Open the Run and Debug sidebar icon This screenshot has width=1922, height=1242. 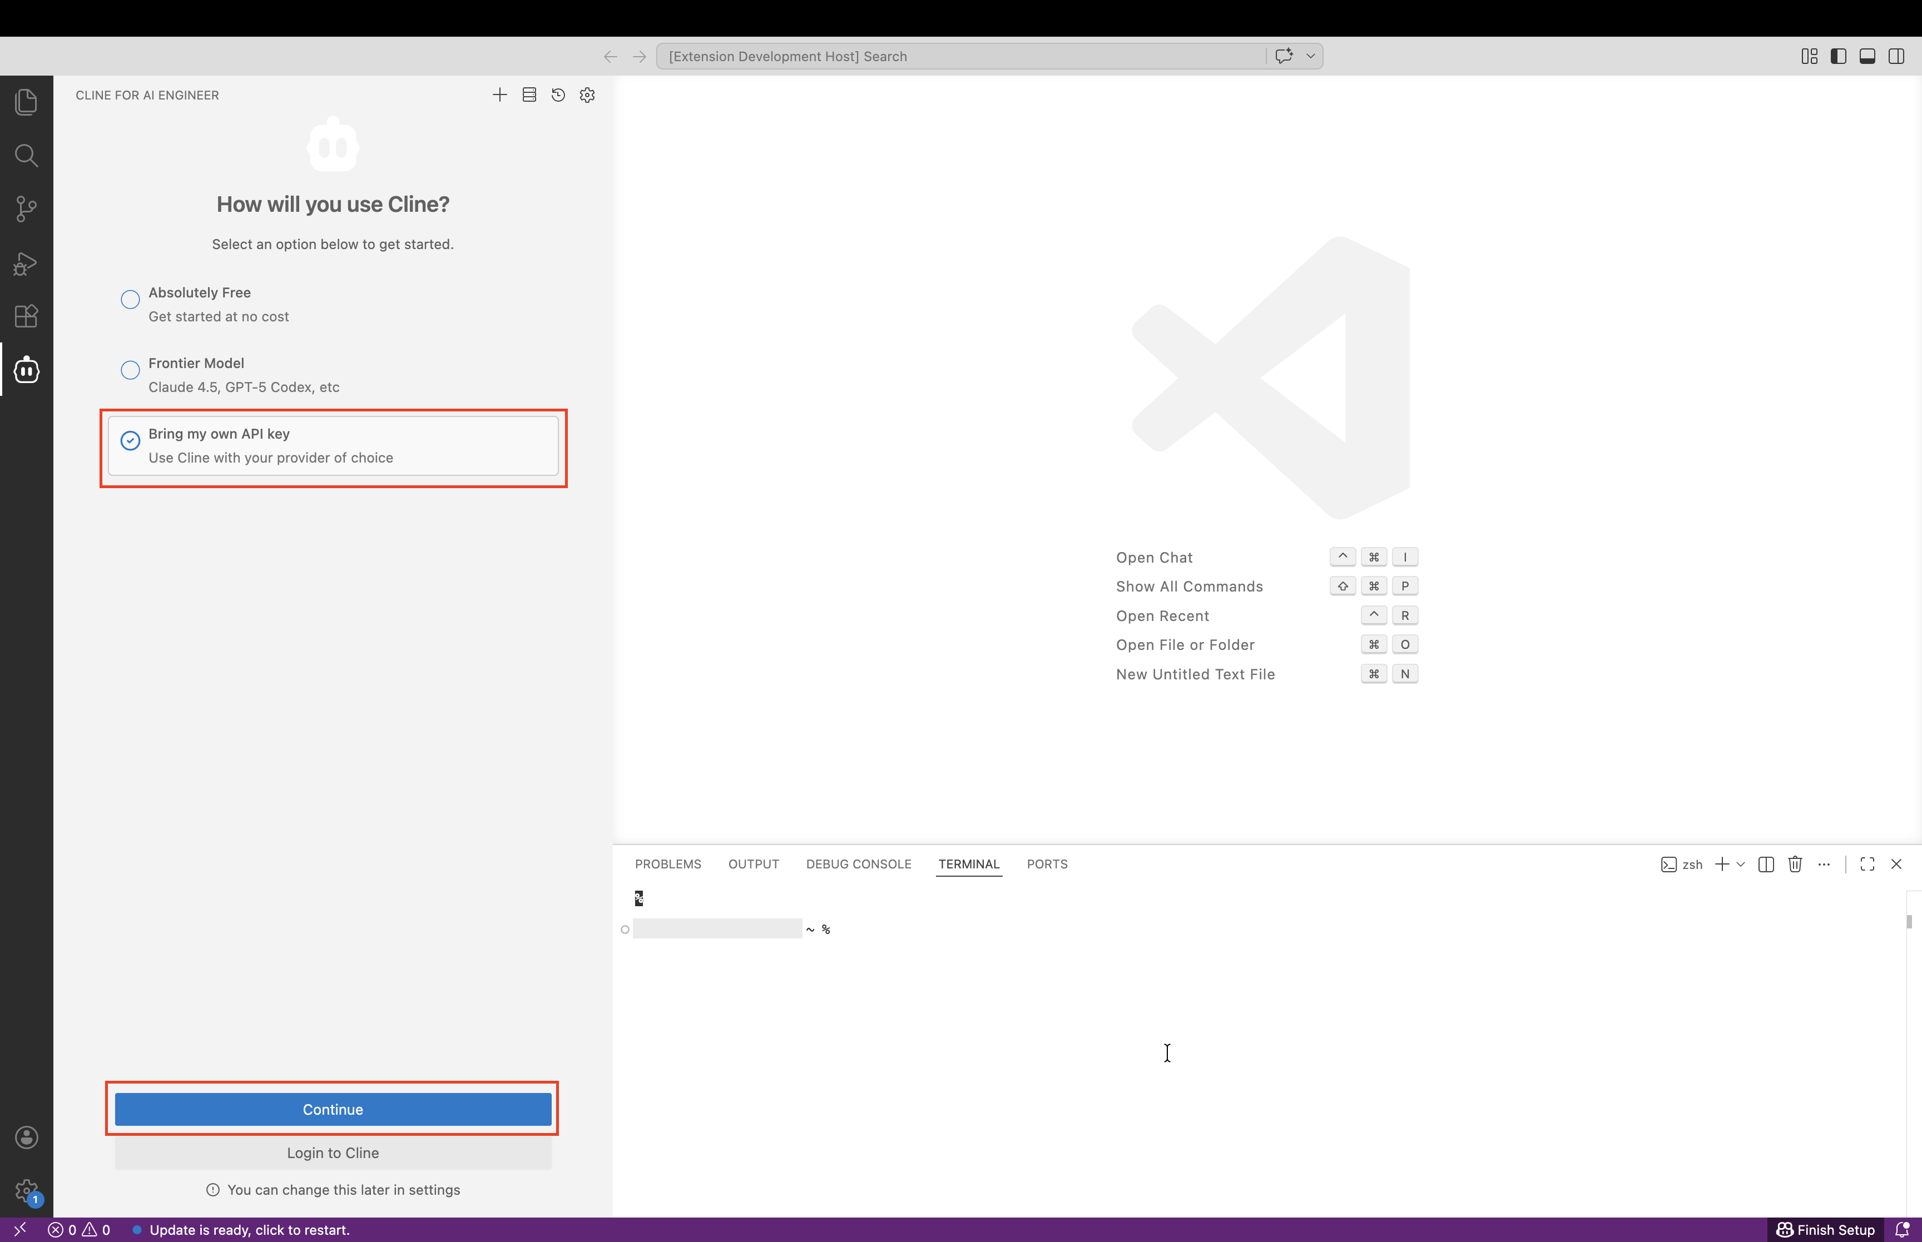pos(26,263)
